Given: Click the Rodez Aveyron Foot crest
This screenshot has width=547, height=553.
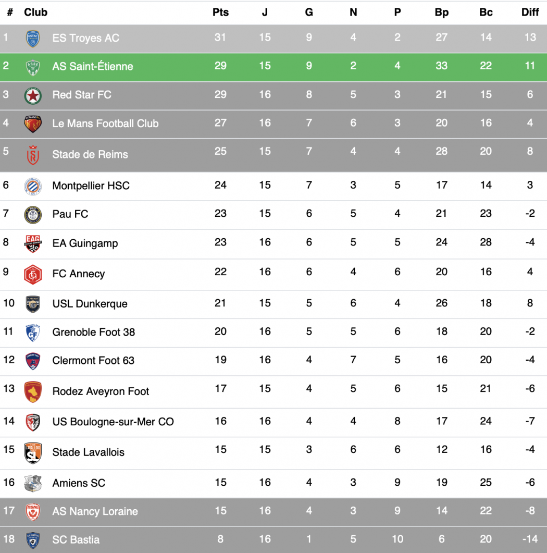Looking at the screenshot, I should tap(33, 391).
